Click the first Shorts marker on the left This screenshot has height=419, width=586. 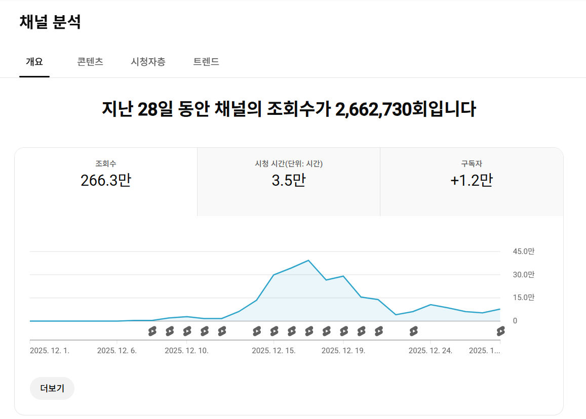tap(152, 331)
